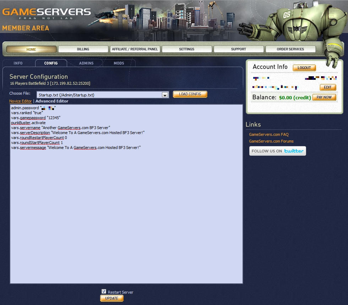Click the vars.servermessage line
Image resolution: width=348 pixels, height=305 pixels.
click(x=76, y=148)
